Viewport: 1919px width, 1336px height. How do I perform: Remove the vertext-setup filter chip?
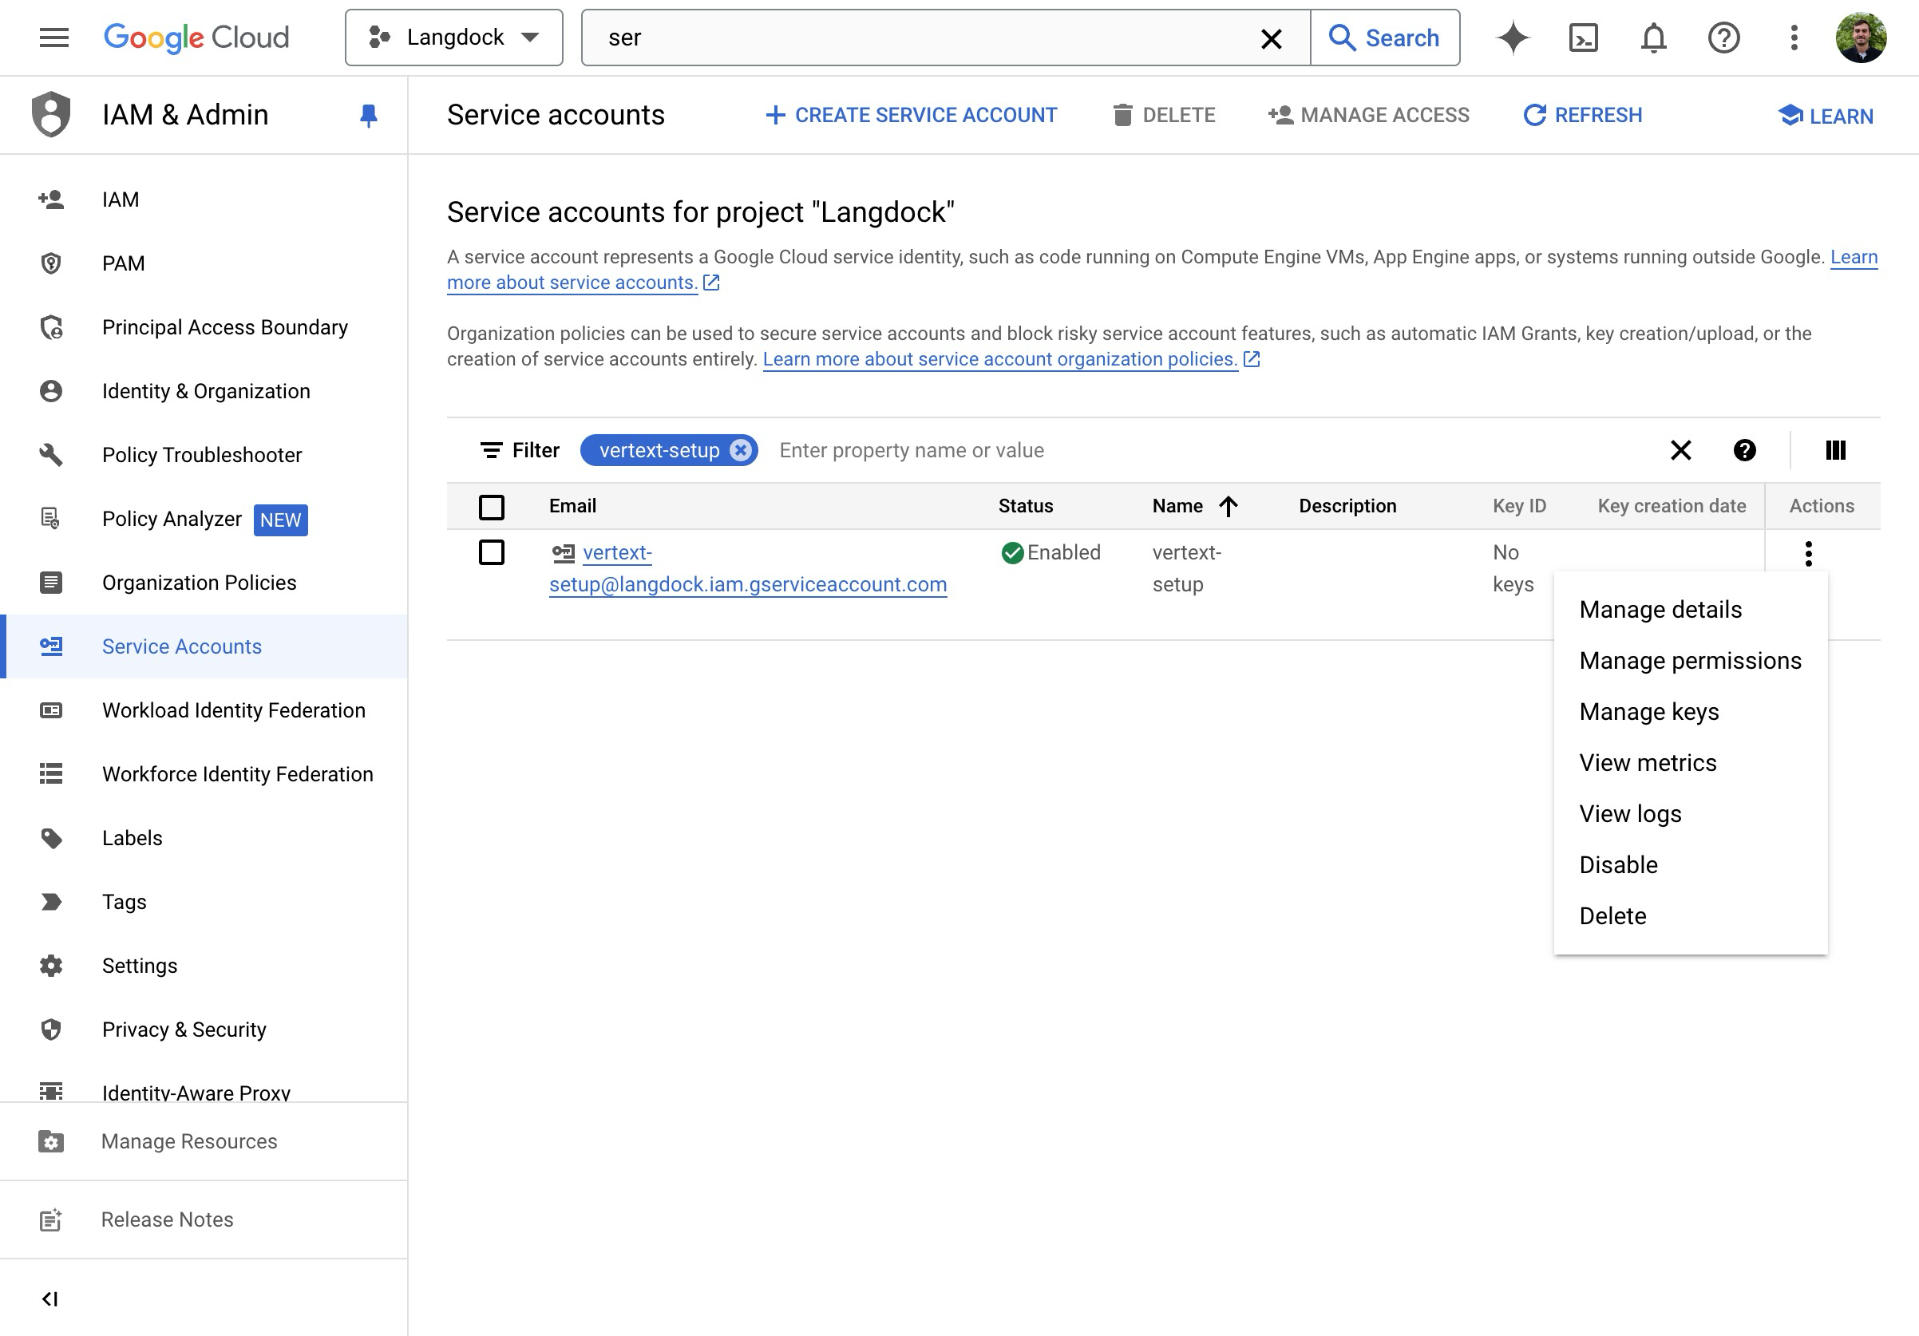pos(741,451)
